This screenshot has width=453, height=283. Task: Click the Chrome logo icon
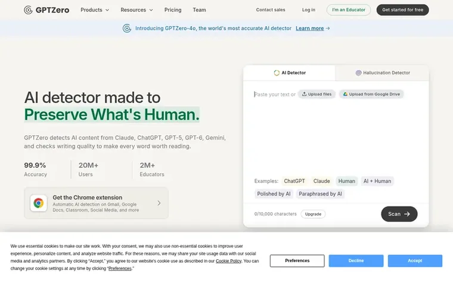pyautogui.click(x=38, y=203)
